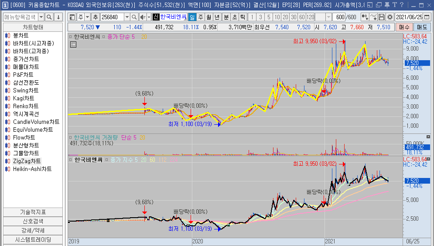The width and height of the screenshot is (434, 246).
Task: Click the 신 badge beside stock name
Action: point(156,17)
